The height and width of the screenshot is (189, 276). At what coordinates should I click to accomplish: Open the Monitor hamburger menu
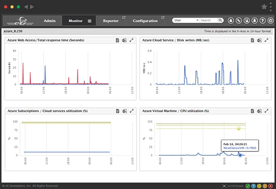tap(90, 21)
